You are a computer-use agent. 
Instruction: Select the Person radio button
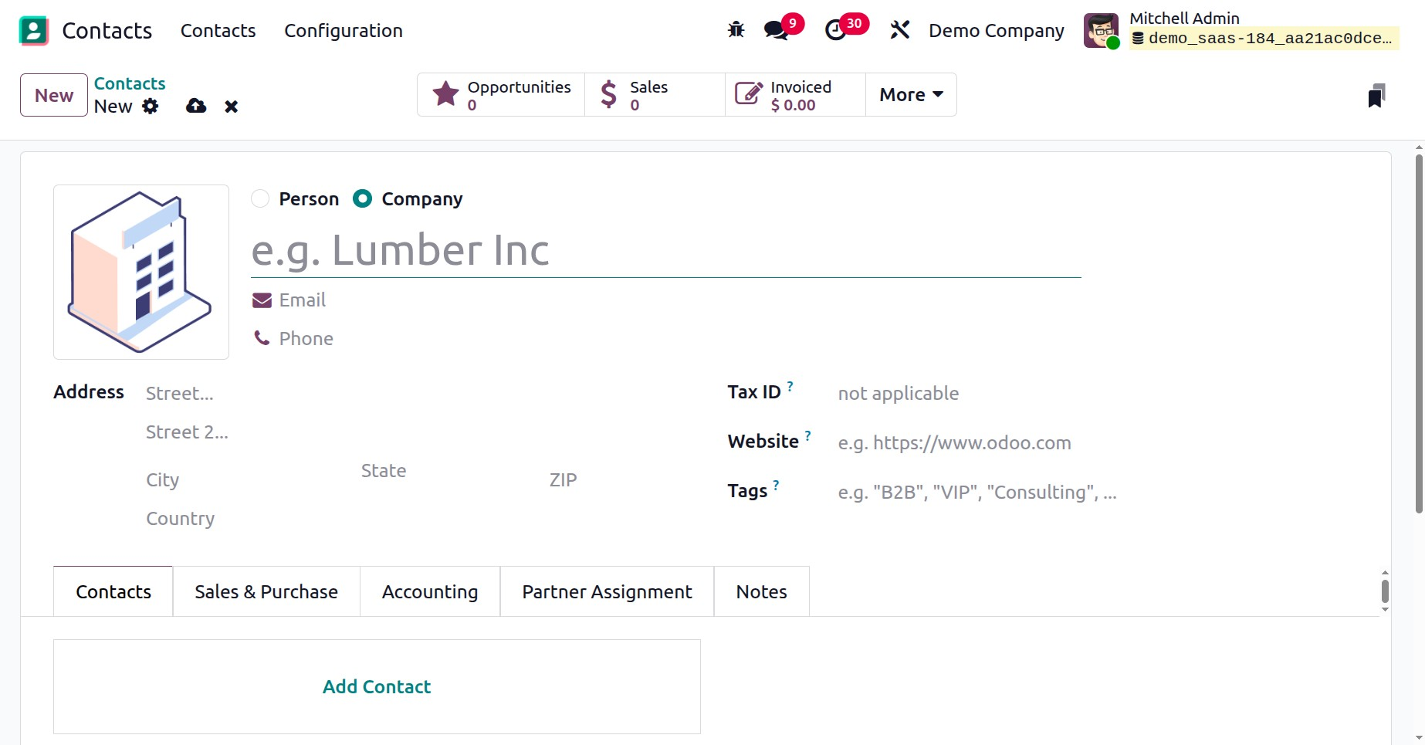coord(261,199)
